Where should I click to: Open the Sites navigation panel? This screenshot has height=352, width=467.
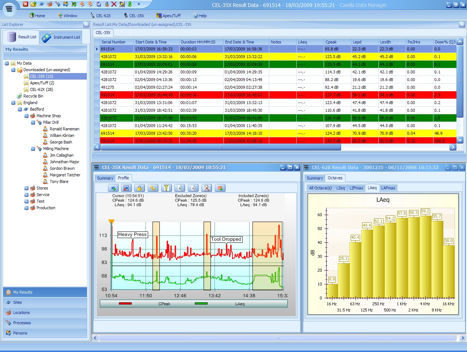pos(18,302)
